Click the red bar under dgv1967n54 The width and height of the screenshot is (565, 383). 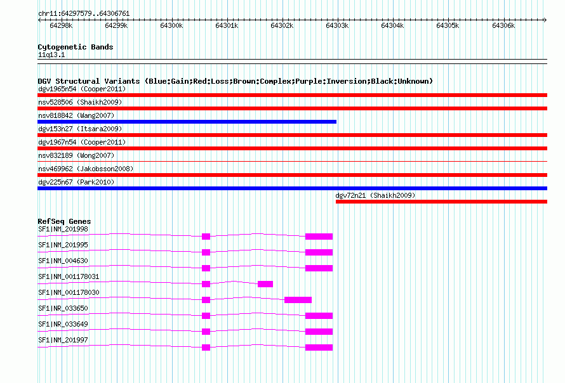[x=292, y=148]
